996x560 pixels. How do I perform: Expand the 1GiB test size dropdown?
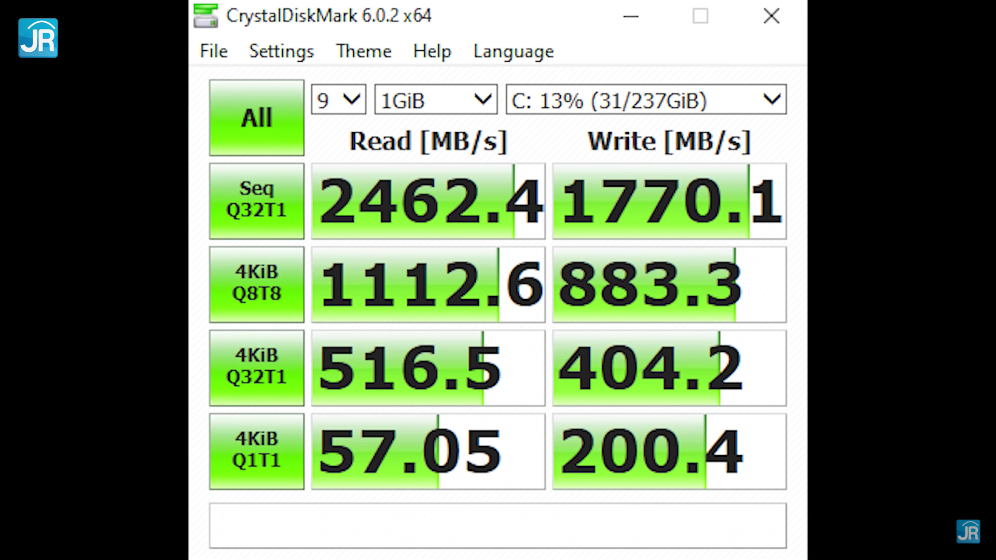[x=436, y=100]
